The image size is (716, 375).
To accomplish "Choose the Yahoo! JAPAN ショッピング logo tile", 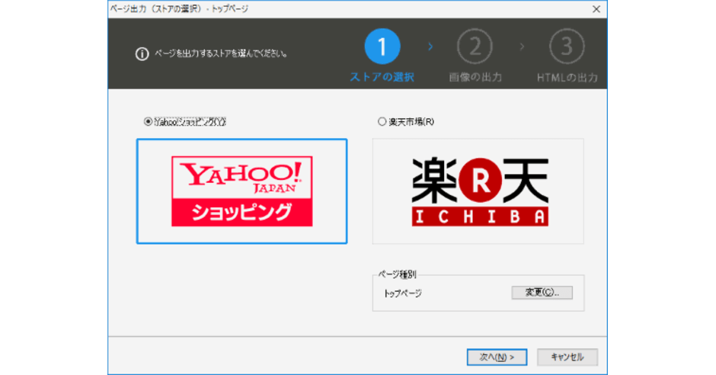I will pyautogui.click(x=241, y=191).
